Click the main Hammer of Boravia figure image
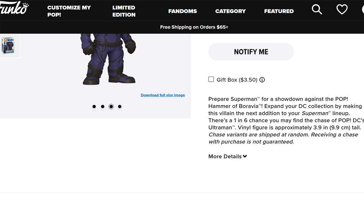The height and width of the screenshot is (205, 364). [109, 59]
